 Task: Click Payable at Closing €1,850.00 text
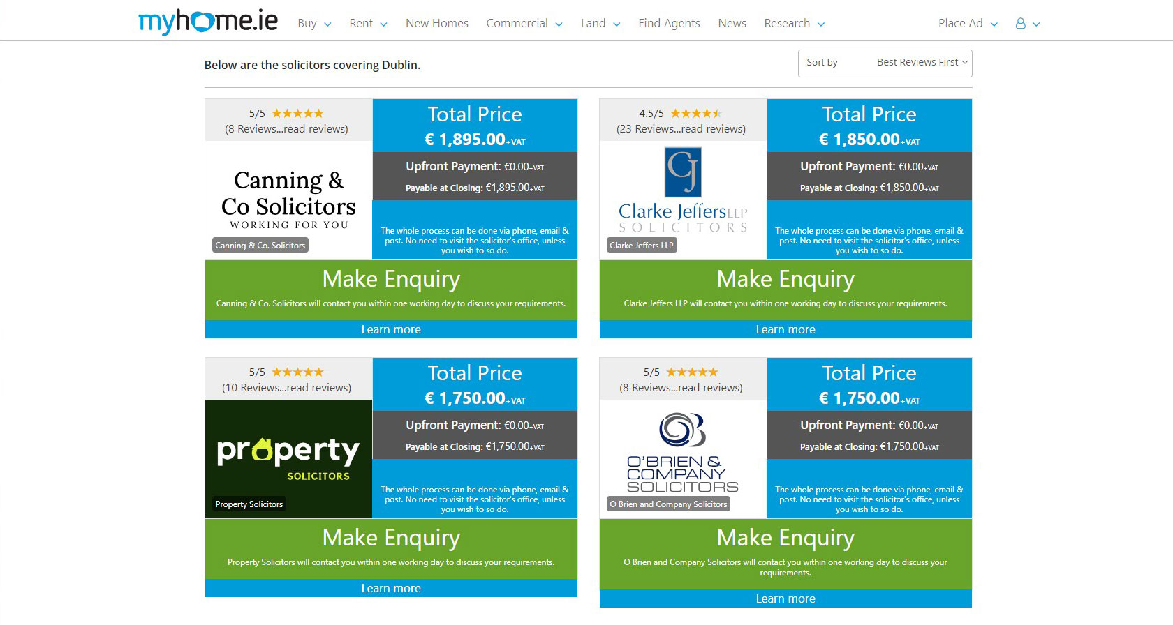869,188
